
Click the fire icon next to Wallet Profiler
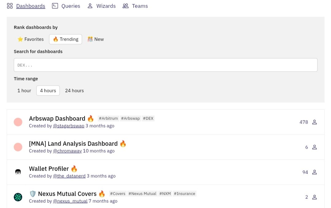tap(74, 169)
